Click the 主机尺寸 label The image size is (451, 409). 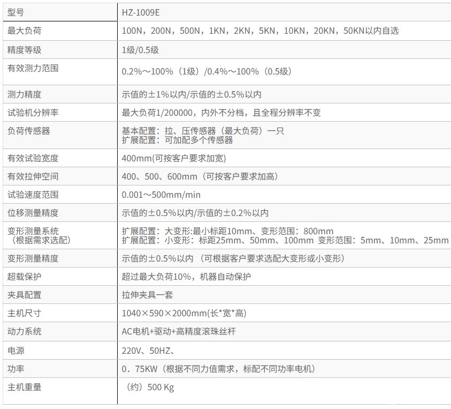(x=24, y=313)
